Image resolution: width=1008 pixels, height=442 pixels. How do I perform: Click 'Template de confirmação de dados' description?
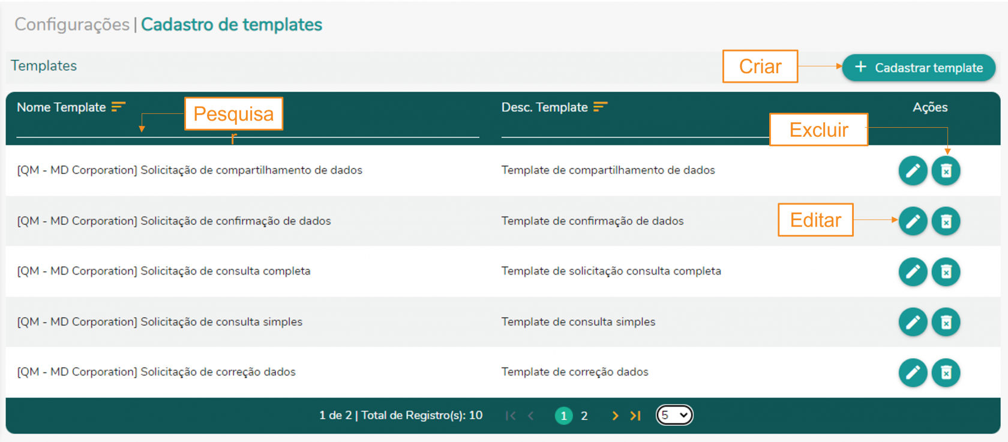coord(593,221)
